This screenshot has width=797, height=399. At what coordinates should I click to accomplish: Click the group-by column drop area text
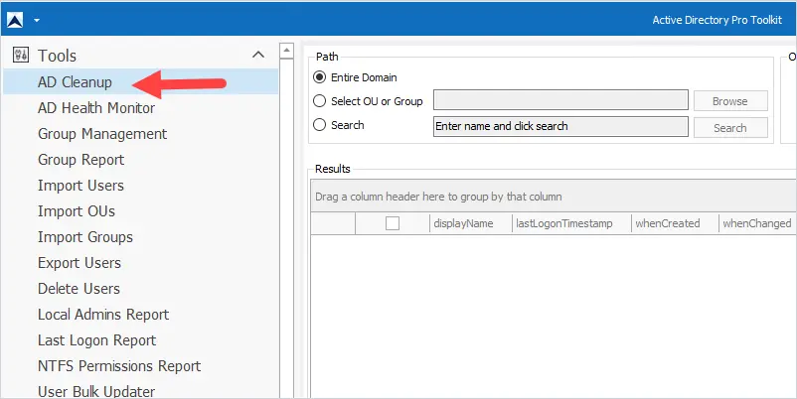[x=438, y=197]
